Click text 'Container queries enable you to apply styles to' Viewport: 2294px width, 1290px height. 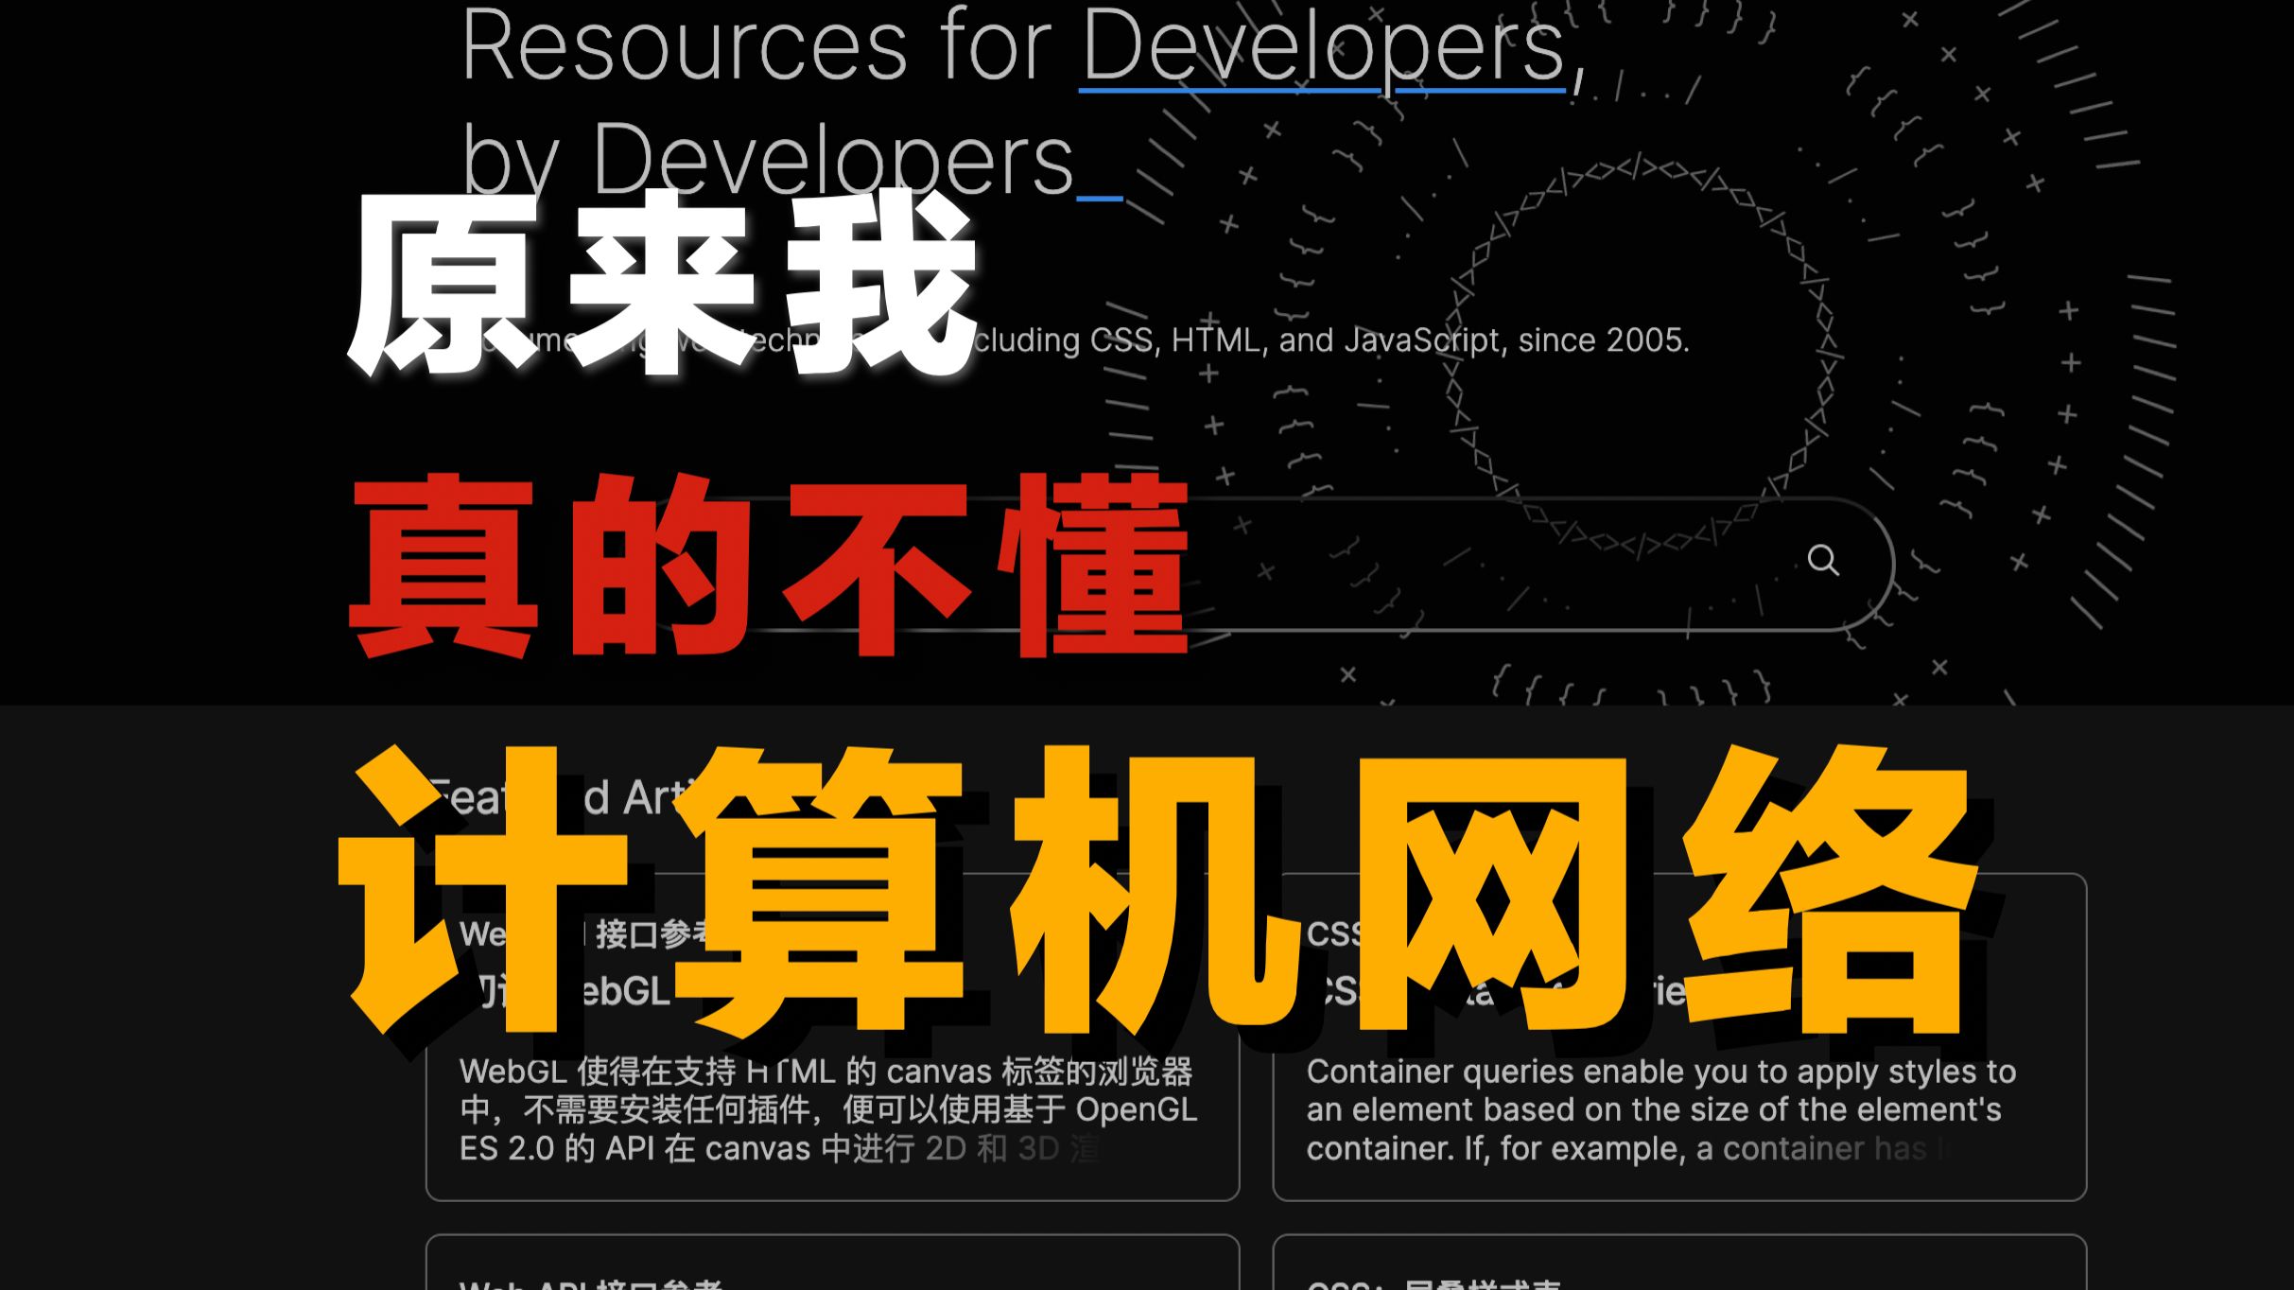point(1661,1072)
